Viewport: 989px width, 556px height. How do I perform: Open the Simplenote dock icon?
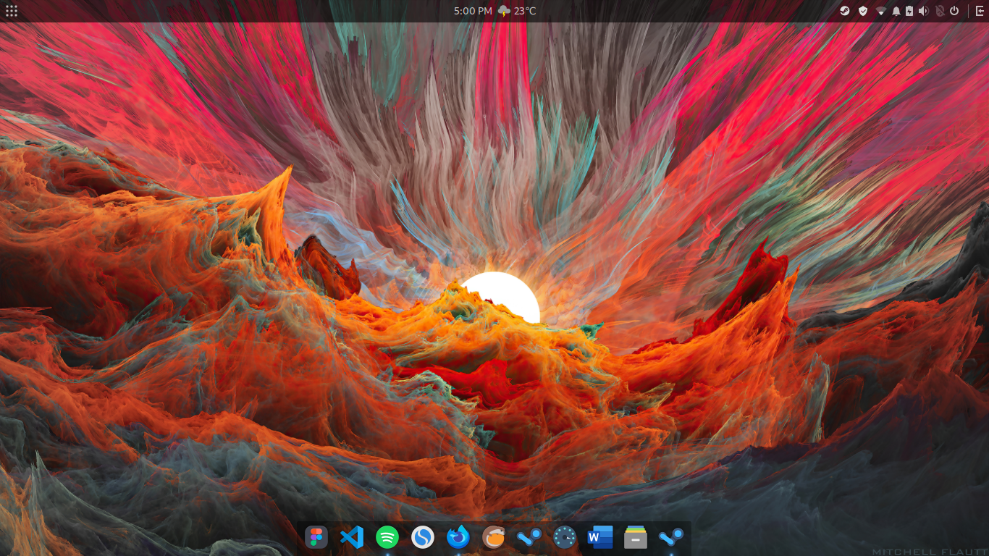(423, 537)
